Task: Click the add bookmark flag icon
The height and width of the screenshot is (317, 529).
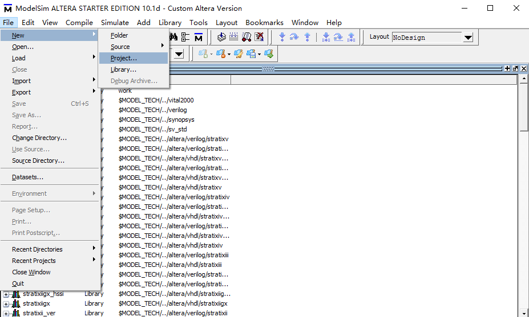Action: pos(203,54)
